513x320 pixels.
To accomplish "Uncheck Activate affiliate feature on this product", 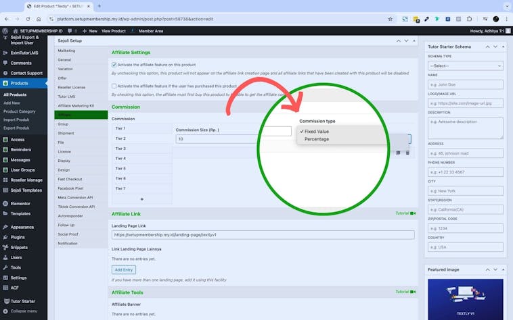I will pos(114,64).
